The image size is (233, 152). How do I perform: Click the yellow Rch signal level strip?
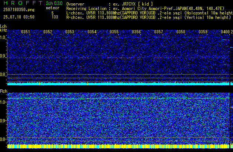click(x=119, y=146)
